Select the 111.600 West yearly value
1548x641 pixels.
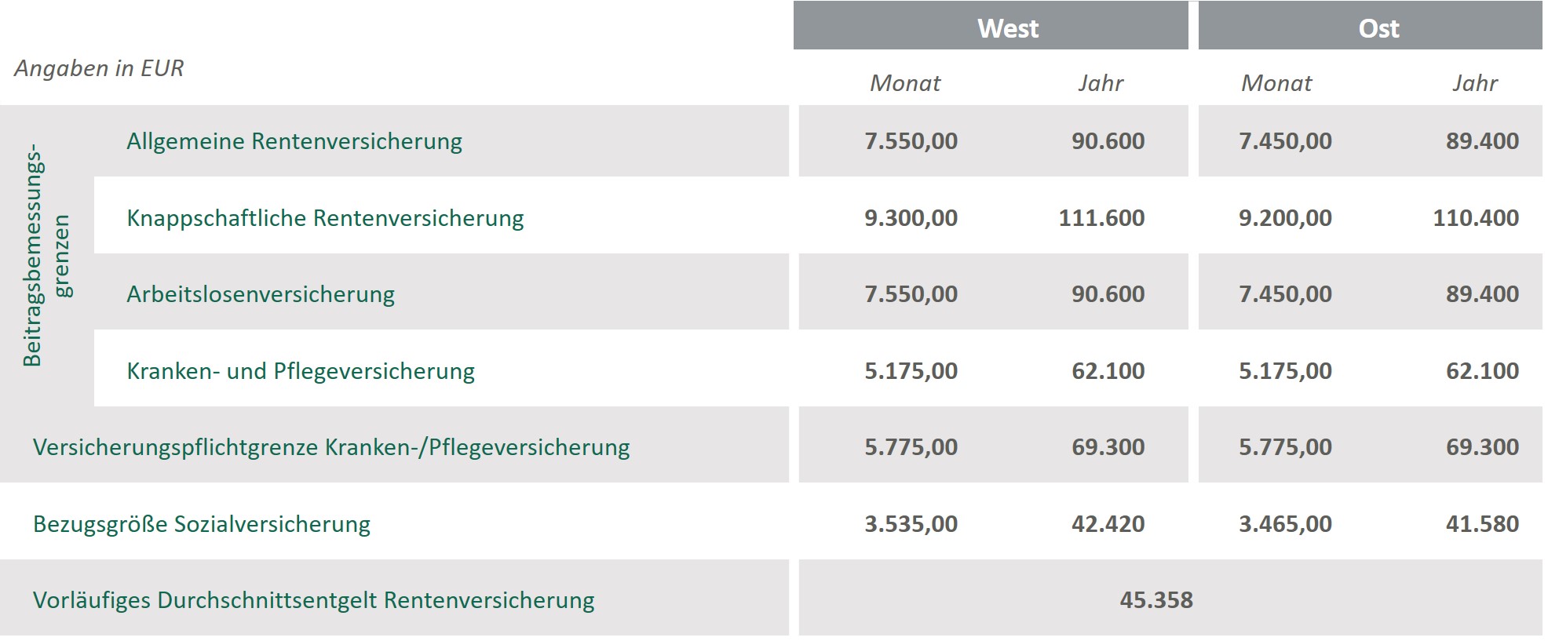pyautogui.click(x=1101, y=218)
